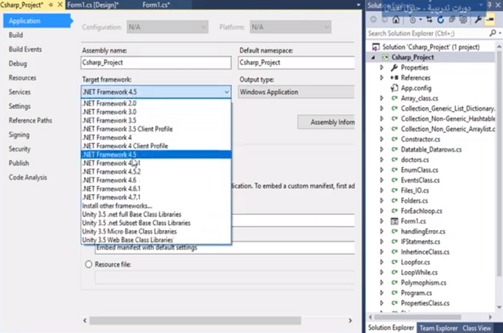
Task: Click the Collapse All icon in Solution Explorer
Action: tap(452, 20)
